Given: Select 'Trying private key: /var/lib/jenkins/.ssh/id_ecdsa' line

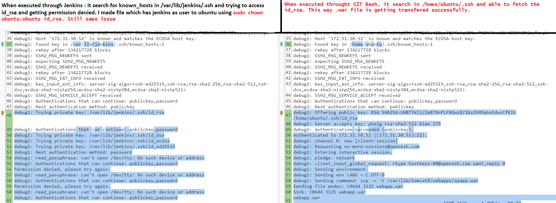Looking at the screenshot, I should pyautogui.click(x=92, y=141).
